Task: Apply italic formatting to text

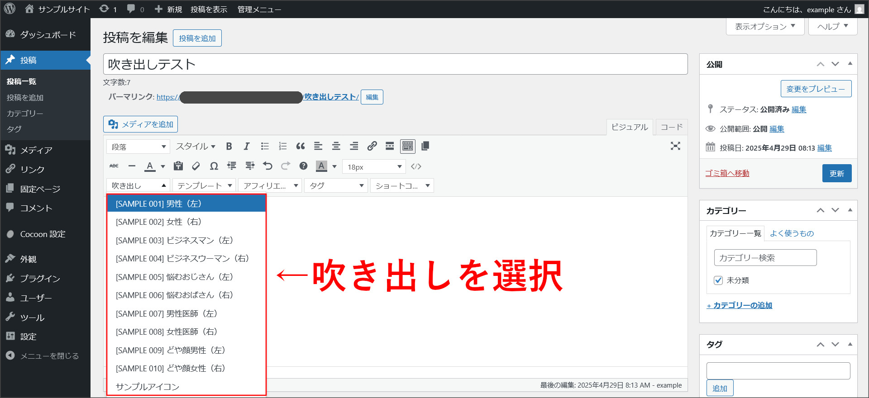Action: click(247, 146)
